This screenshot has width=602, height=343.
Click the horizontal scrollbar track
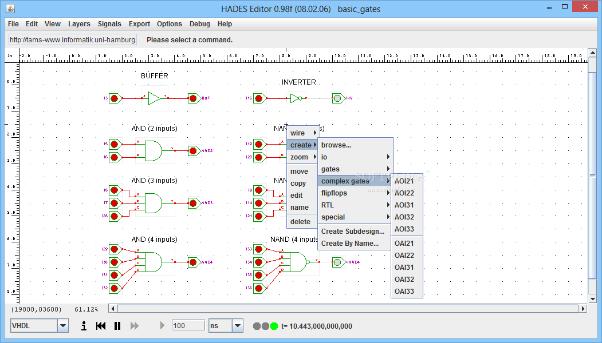click(x=348, y=309)
